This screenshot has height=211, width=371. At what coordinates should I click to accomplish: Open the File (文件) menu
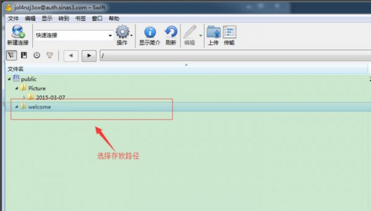click(x=13, y=19)
